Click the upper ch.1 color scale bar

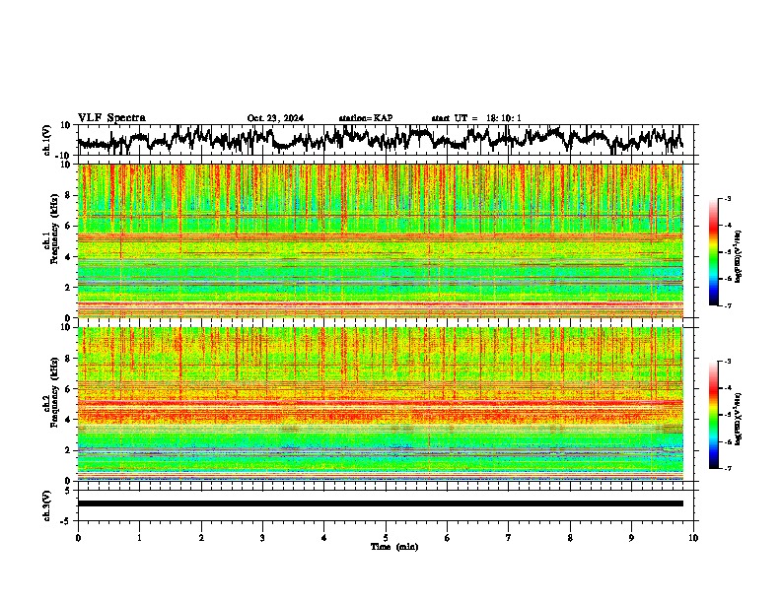(x=714, y=252)
